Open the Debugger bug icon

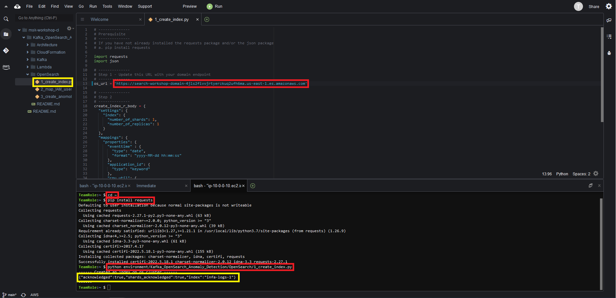click(609, 53)
